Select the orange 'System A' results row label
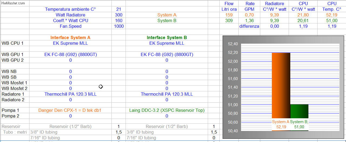This screenshot has height=142, width=346. [167, 15]
